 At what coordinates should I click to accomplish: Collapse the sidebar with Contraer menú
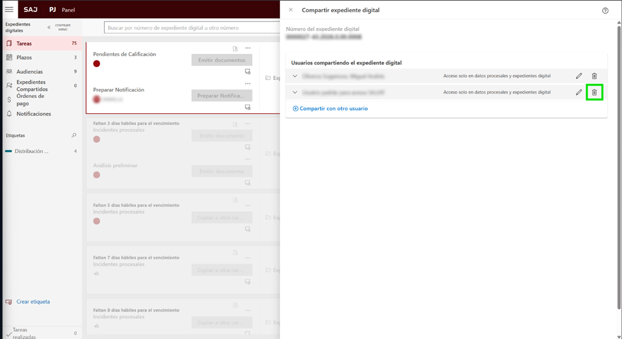(x=50, y=27)
